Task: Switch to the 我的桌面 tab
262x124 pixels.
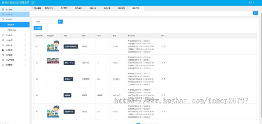Action: tap(36, 8)
